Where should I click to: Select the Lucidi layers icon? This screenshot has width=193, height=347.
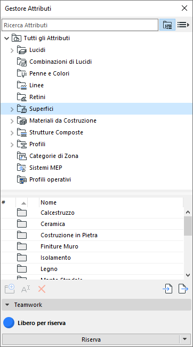point(22,50)
